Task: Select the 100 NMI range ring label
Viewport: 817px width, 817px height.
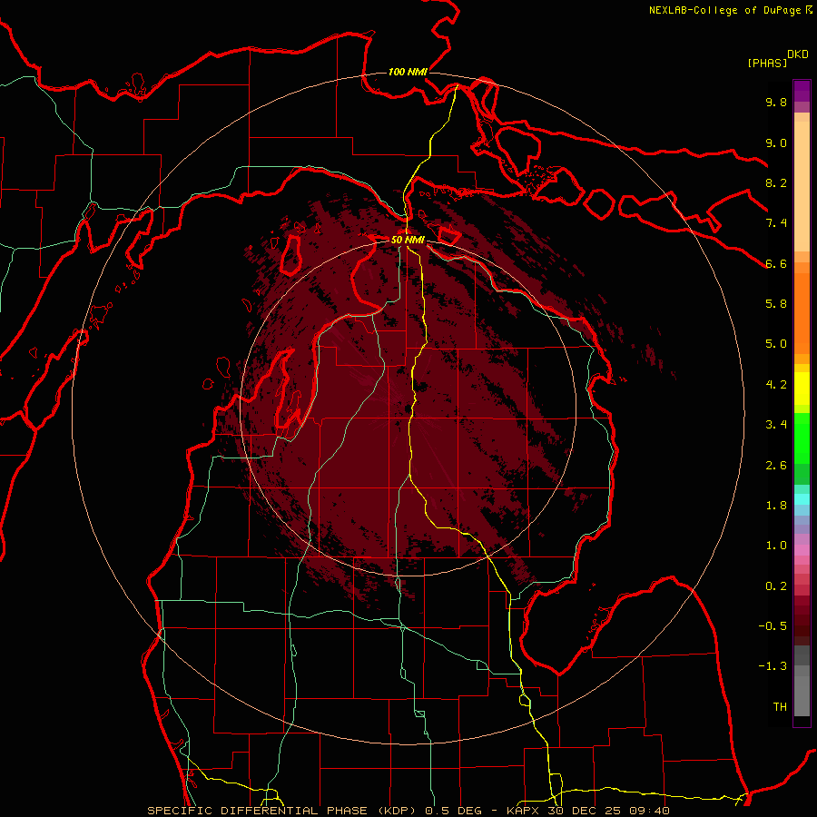Action: pyautogui.click(x=408, y=72)
